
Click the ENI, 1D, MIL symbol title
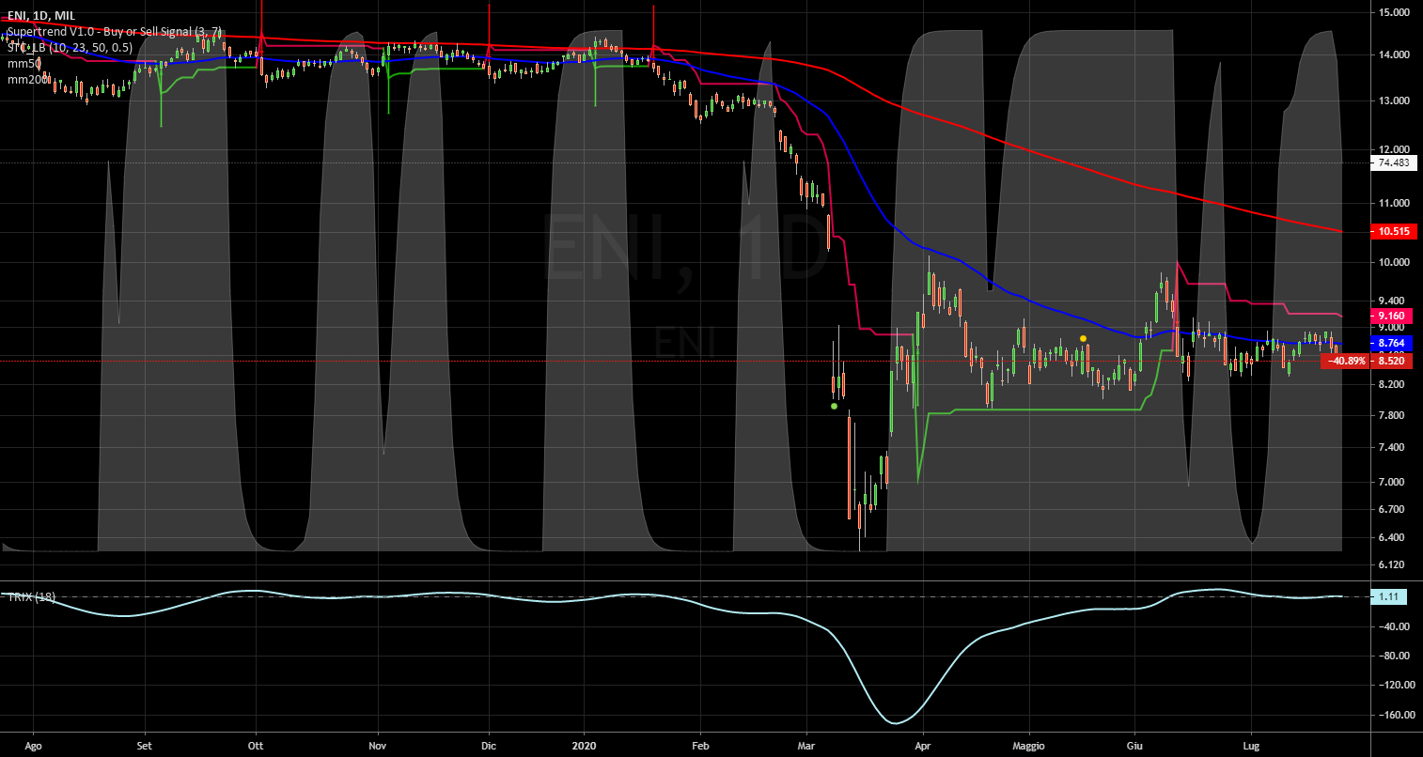(39, 15)
